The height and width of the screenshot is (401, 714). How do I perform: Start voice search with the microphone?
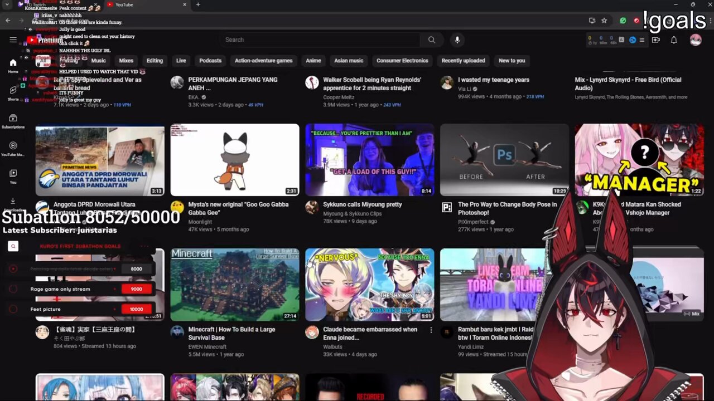click(457, 40)
